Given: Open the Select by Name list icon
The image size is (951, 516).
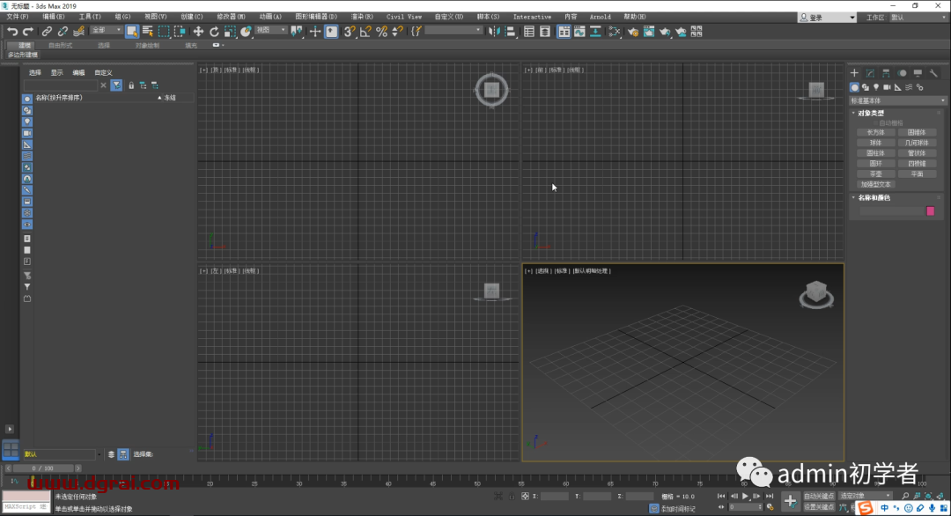Looking at the screenshot, I should click(147, 32).
